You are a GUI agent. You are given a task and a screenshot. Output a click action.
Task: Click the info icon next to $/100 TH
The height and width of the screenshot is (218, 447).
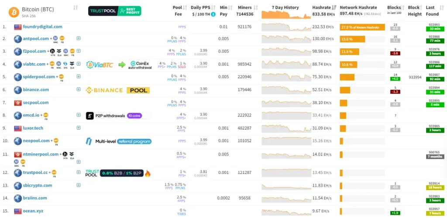213,15
